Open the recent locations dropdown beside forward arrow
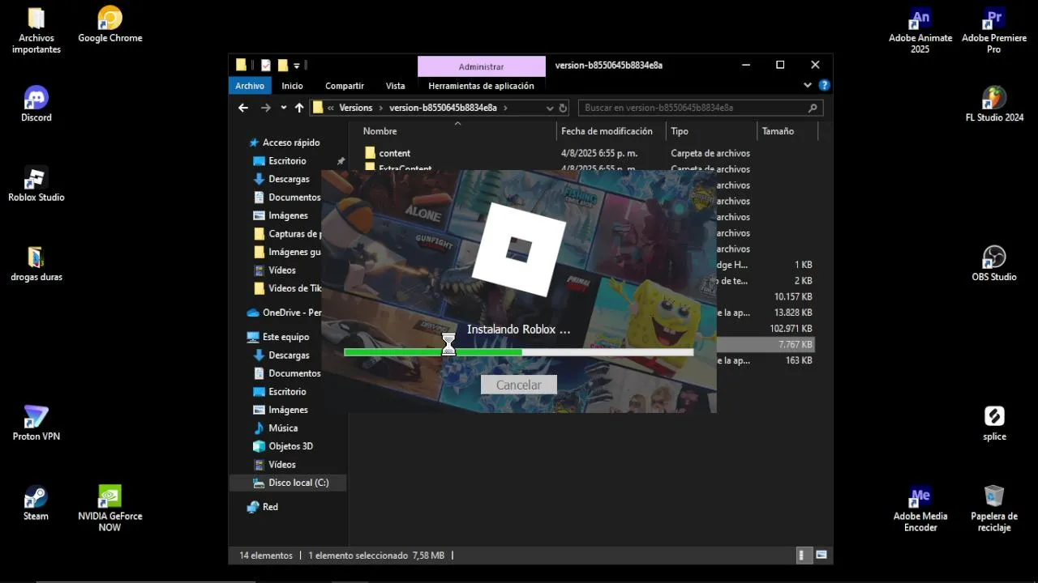Screen dimensions: 1038x583 283,108
